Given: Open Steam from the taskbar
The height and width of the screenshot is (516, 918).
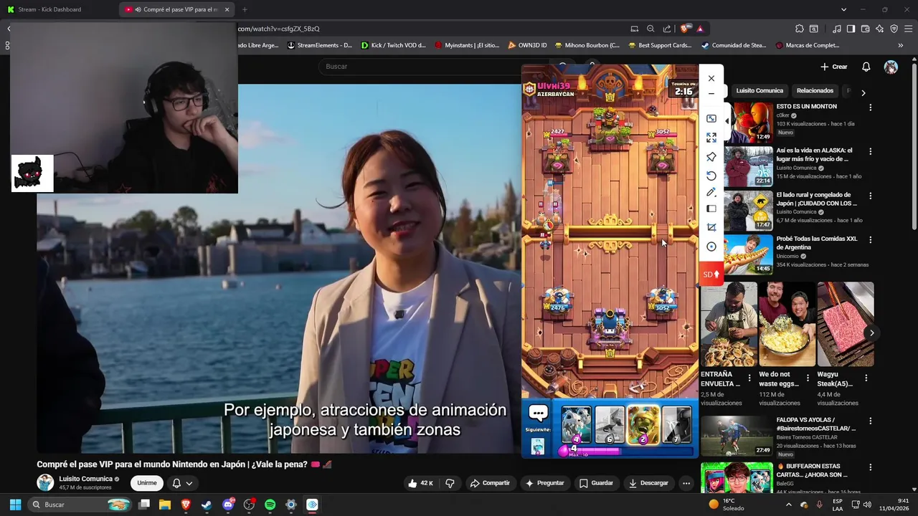Looking at the screenshot, I should [207, 505].
